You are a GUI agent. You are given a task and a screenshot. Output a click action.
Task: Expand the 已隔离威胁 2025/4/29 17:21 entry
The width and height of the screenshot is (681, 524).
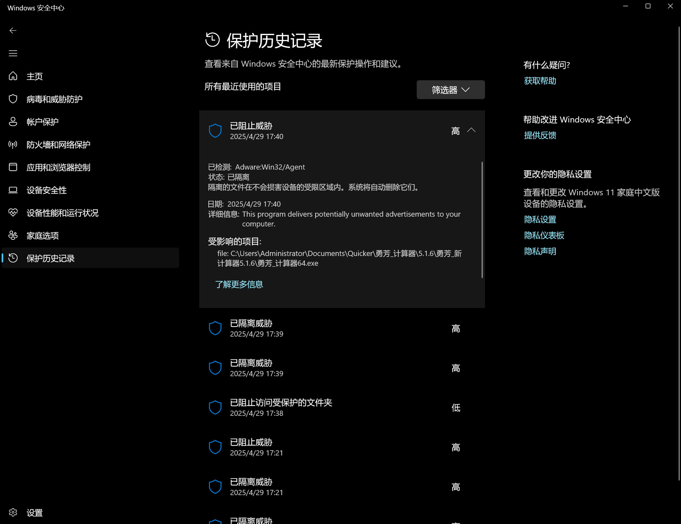(342, 487)
